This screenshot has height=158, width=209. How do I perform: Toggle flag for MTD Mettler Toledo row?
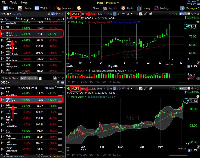(x=2, y=52)
